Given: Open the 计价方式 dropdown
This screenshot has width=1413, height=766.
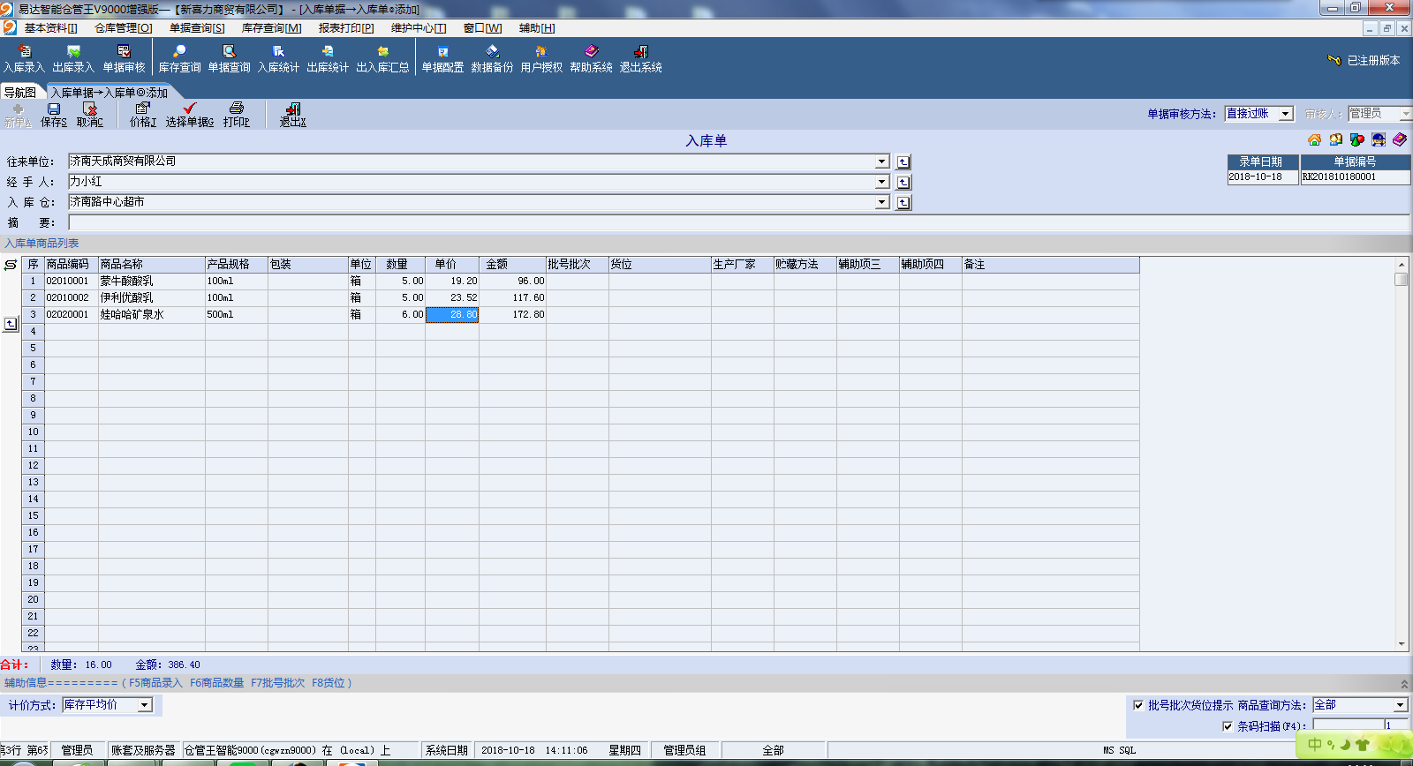Looking at the screenshot, I should coord(145,705).
